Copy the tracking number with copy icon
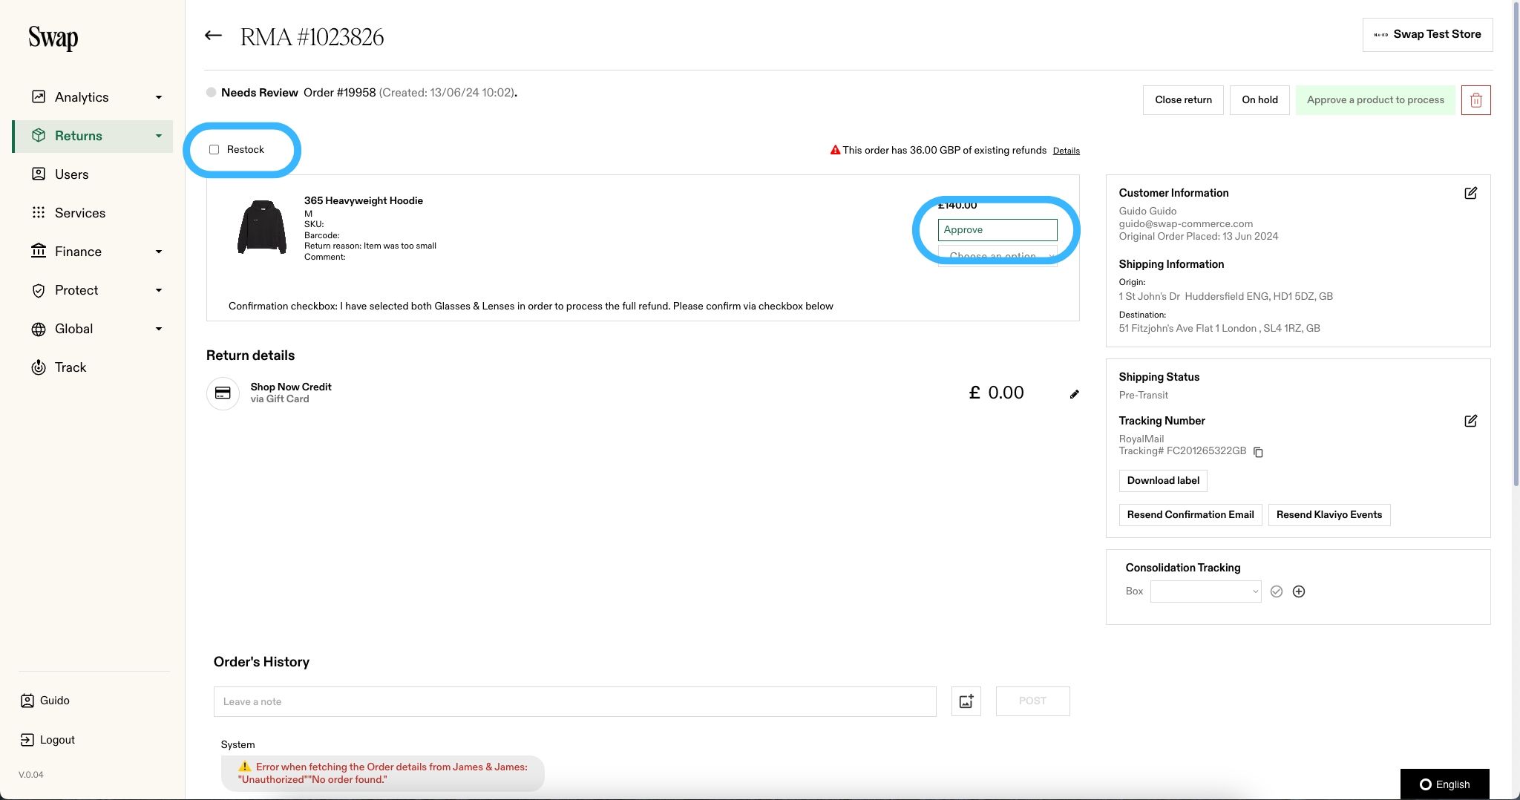This screenshot has height=800, width=1520. (x=1258, y=452)
